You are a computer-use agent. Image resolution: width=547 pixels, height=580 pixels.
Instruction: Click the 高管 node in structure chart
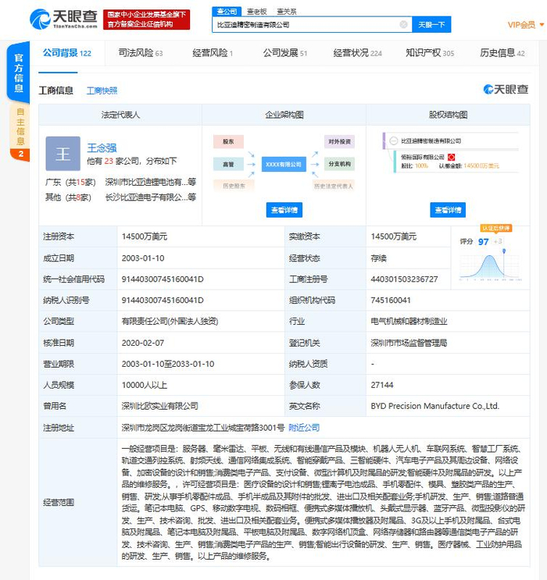click(x=228, y=164)
